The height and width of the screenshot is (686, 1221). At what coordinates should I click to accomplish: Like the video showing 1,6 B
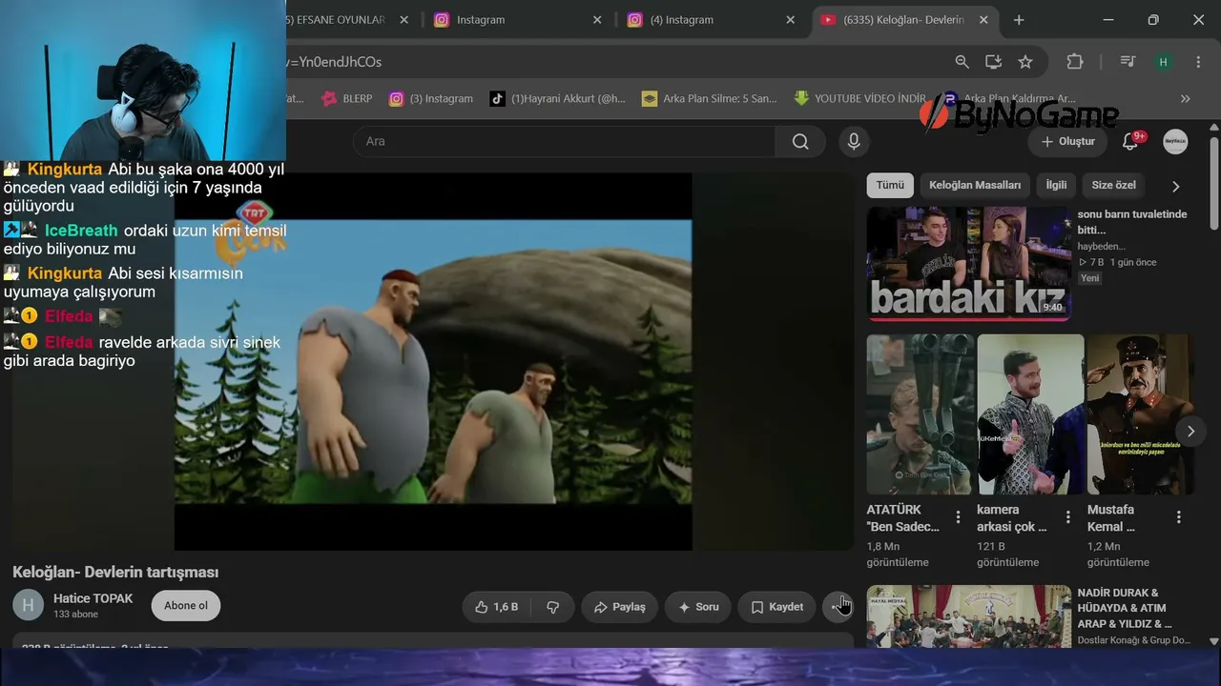496,607
